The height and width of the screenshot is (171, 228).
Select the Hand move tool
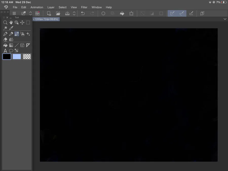tap(11, 23)
